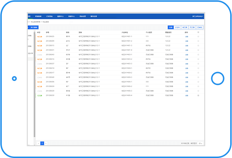232x158 pixels.
Task: Click the personal amount 111 for student 201206025
Action: pos(147,36)
